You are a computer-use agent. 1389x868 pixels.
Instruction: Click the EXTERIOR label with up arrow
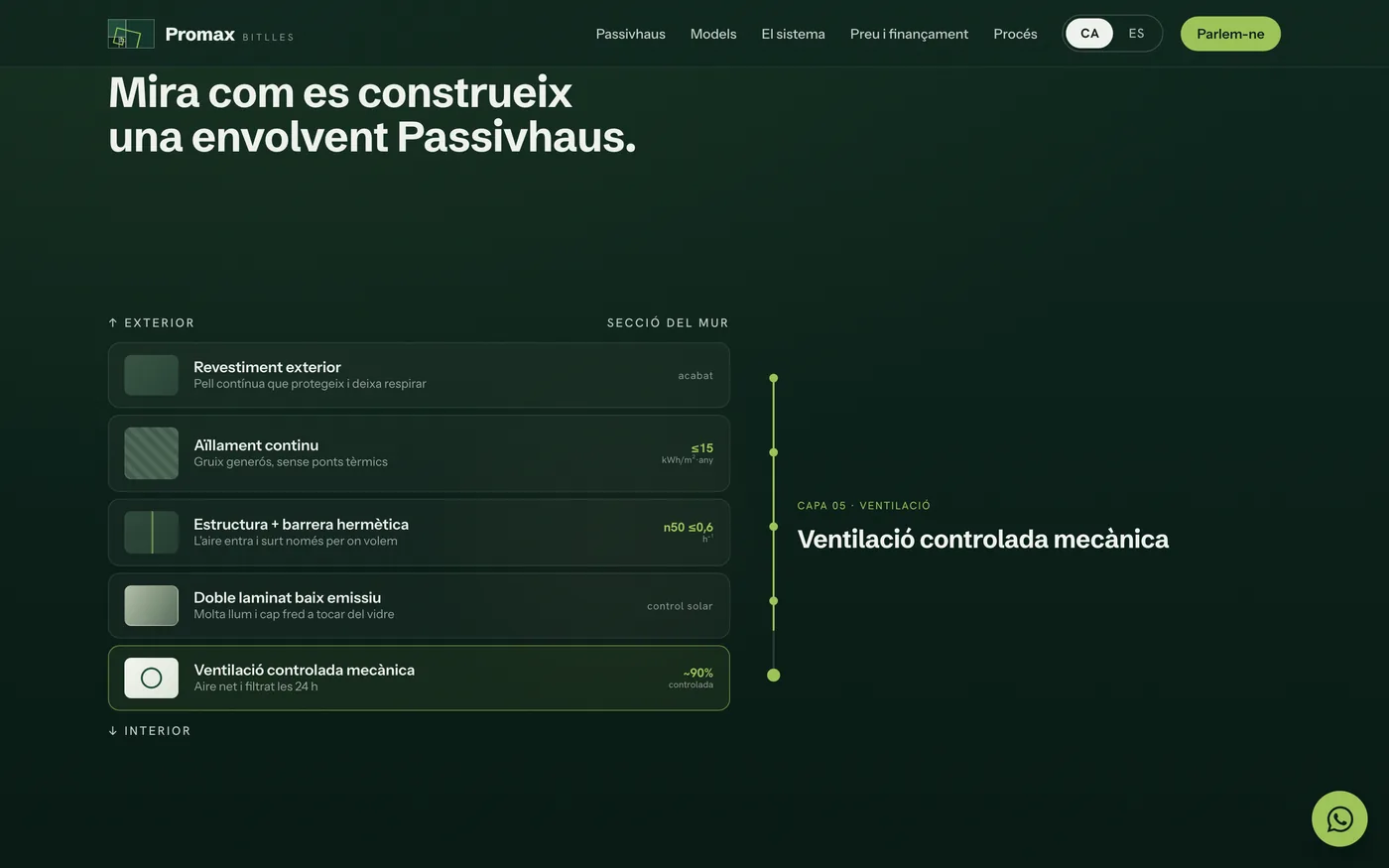[151, 323]
